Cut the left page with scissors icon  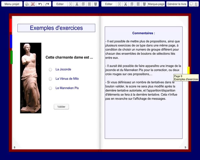click(77, 4)
